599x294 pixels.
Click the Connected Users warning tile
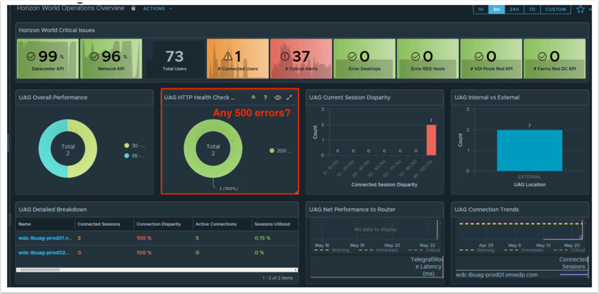coord(237,58)
